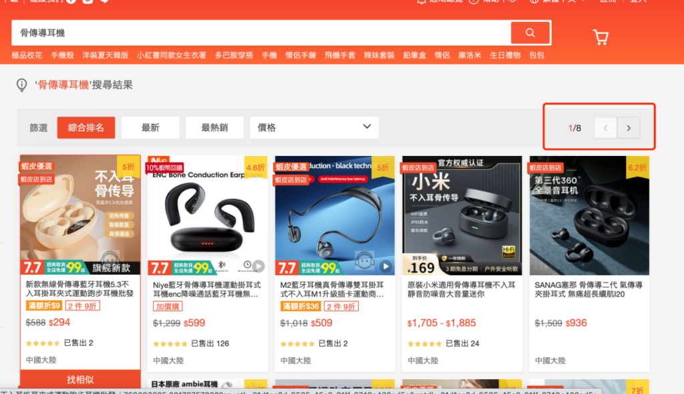The width and height of the screenshot is (684, 394).
Task: Go to the next results page arrow
Action: [x=629, y=128]
